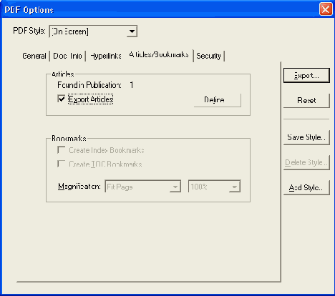Click the Export Articles label text

91,99
